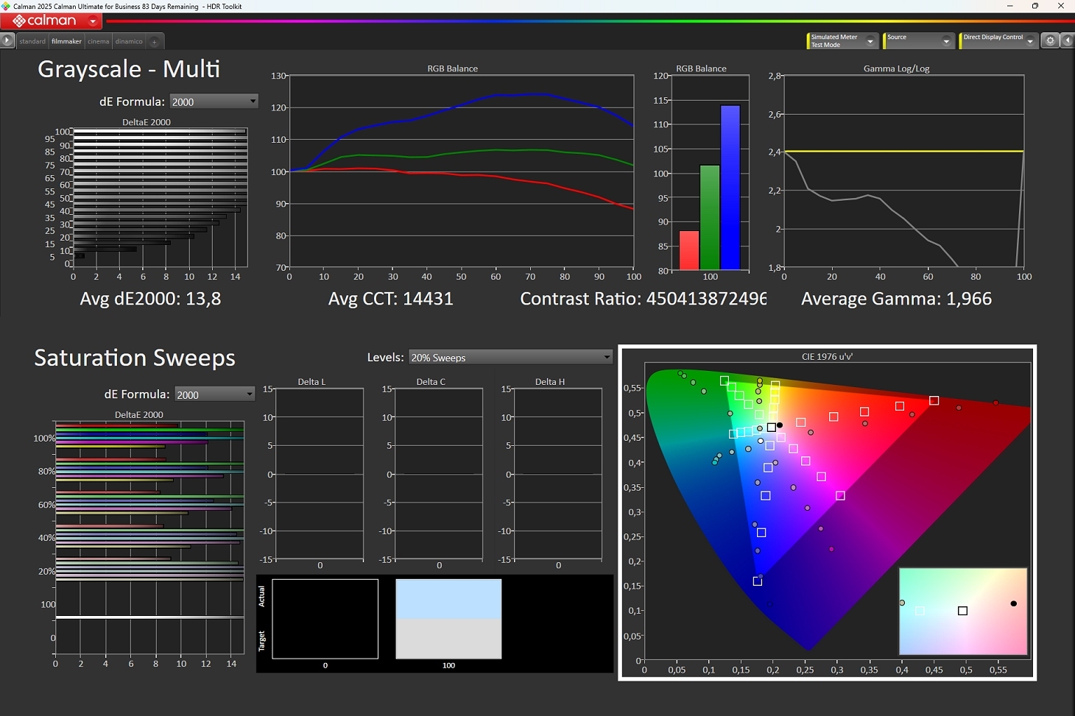Select the cinema tab
Screen dimensions: 1075x716
tap(98, 42)
